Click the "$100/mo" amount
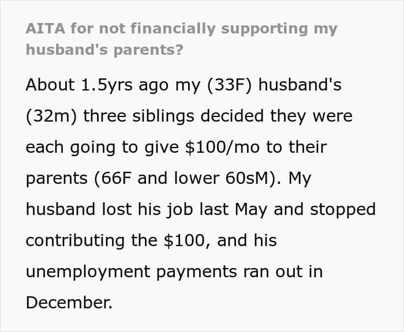 (x=222, y=147)
